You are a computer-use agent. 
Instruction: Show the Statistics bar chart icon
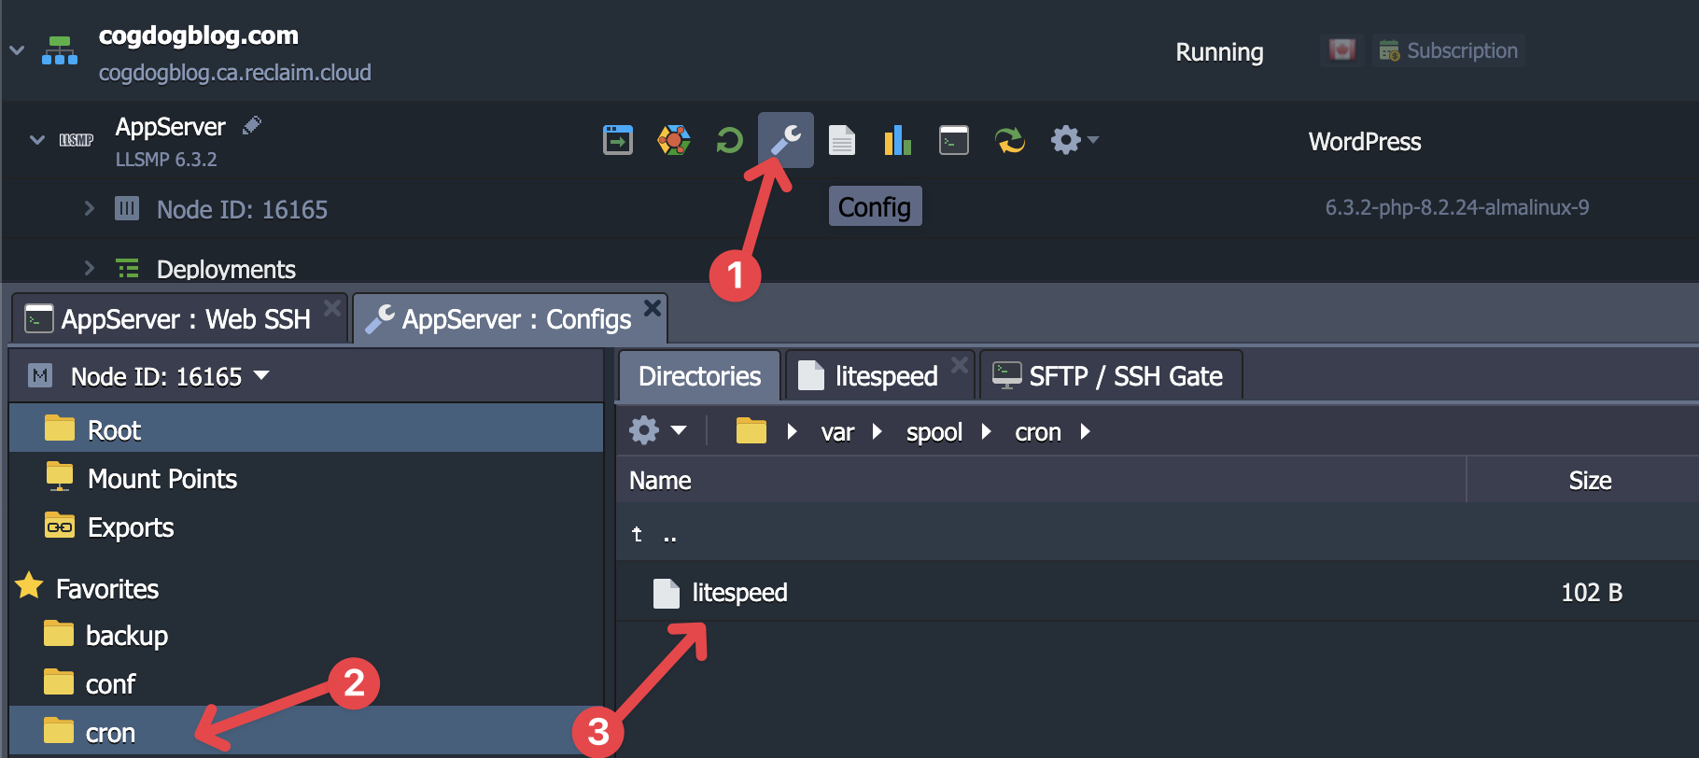pos(897,140)
